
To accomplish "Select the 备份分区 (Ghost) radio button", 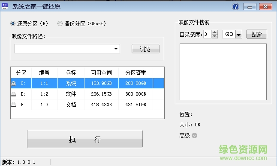I will click(x=60, y=23).
